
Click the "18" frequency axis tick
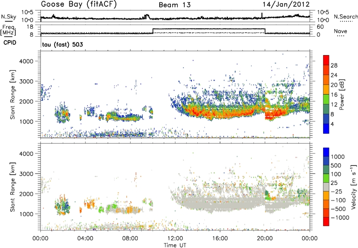[30, 27]
